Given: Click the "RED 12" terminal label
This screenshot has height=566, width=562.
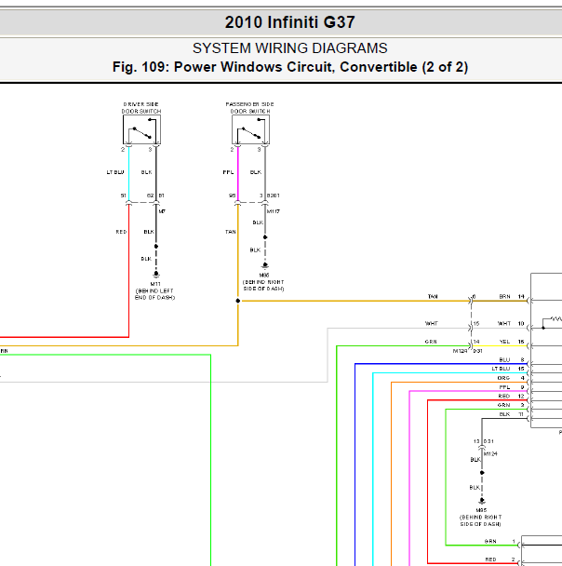Looking at the screenshot, I should (x=511, y=396).
